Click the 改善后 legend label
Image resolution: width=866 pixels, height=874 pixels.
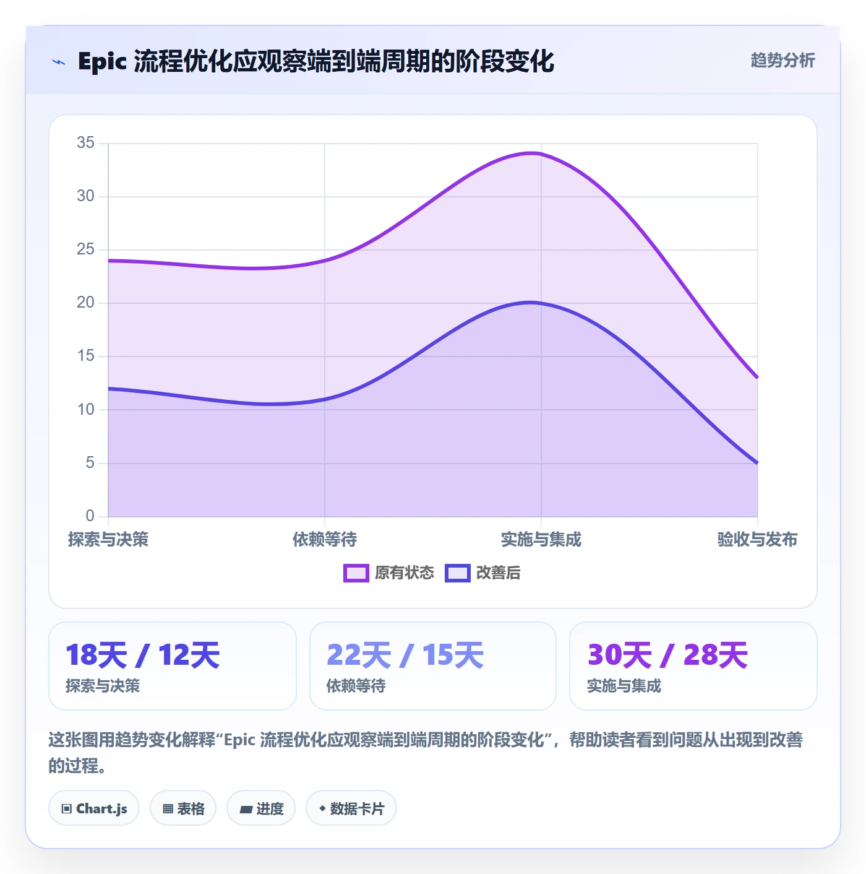[499, 573]
